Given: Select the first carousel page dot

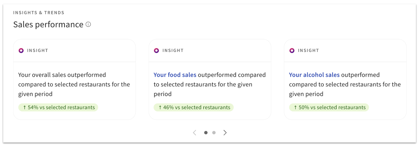Looking at the screenshot, I should point(206,132).
